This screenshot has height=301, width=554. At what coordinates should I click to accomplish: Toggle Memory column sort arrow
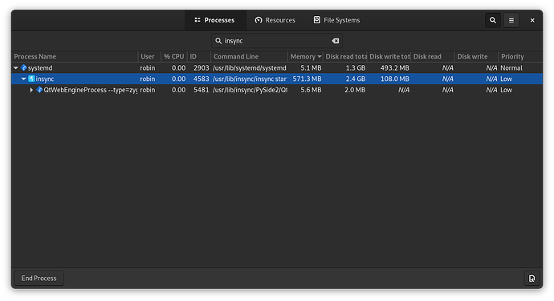coord(320,56)
